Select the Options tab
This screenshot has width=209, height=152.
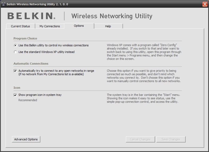(x=79, y=26)
